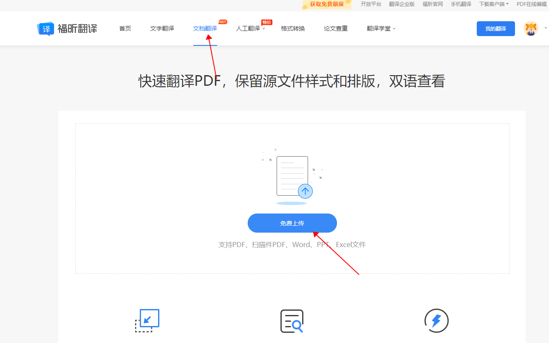
Task: Expand the 翻译学堂 dropdown menu
Action: 381,28
